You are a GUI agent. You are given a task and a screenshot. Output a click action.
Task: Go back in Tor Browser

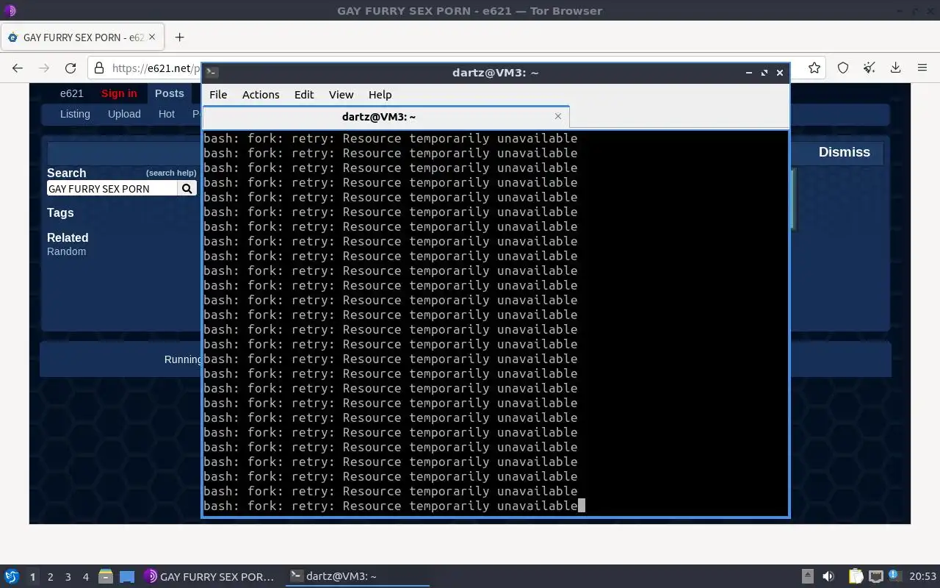[x=18, y=68]
